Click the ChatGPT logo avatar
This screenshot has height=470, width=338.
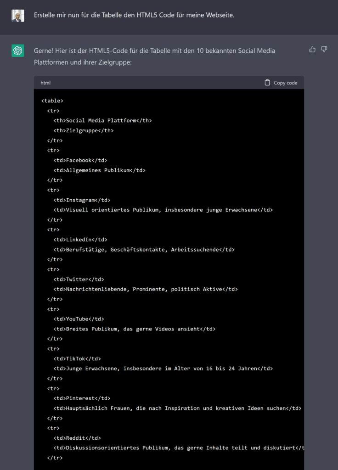point(18,50)
